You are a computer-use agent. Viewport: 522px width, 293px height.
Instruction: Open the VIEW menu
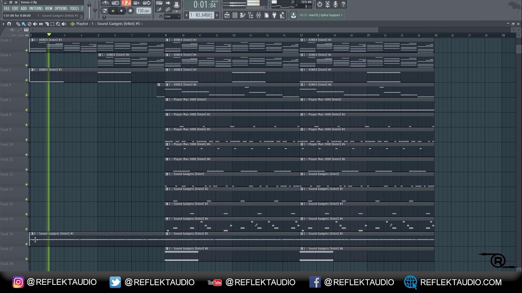pos(49,9)
